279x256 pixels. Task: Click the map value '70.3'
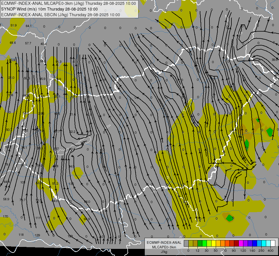pos(38,200)
